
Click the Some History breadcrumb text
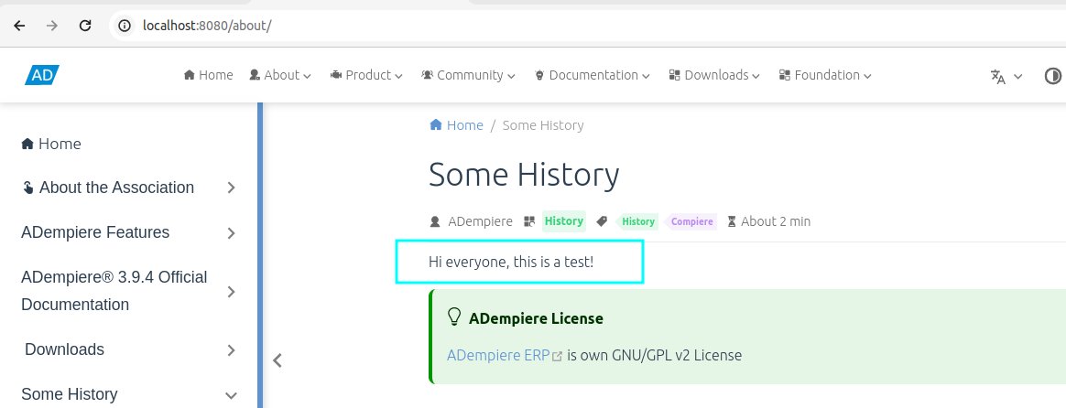(x=543, y=125)
